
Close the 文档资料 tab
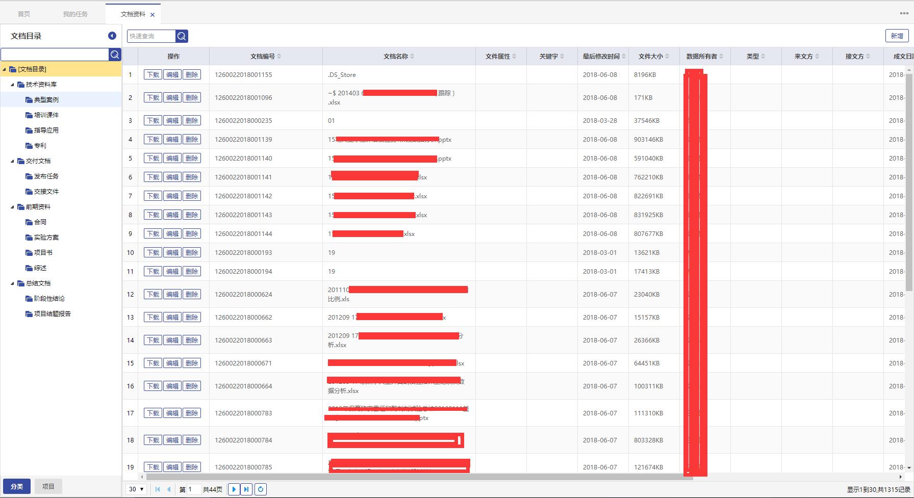click(x=153, y=15)
